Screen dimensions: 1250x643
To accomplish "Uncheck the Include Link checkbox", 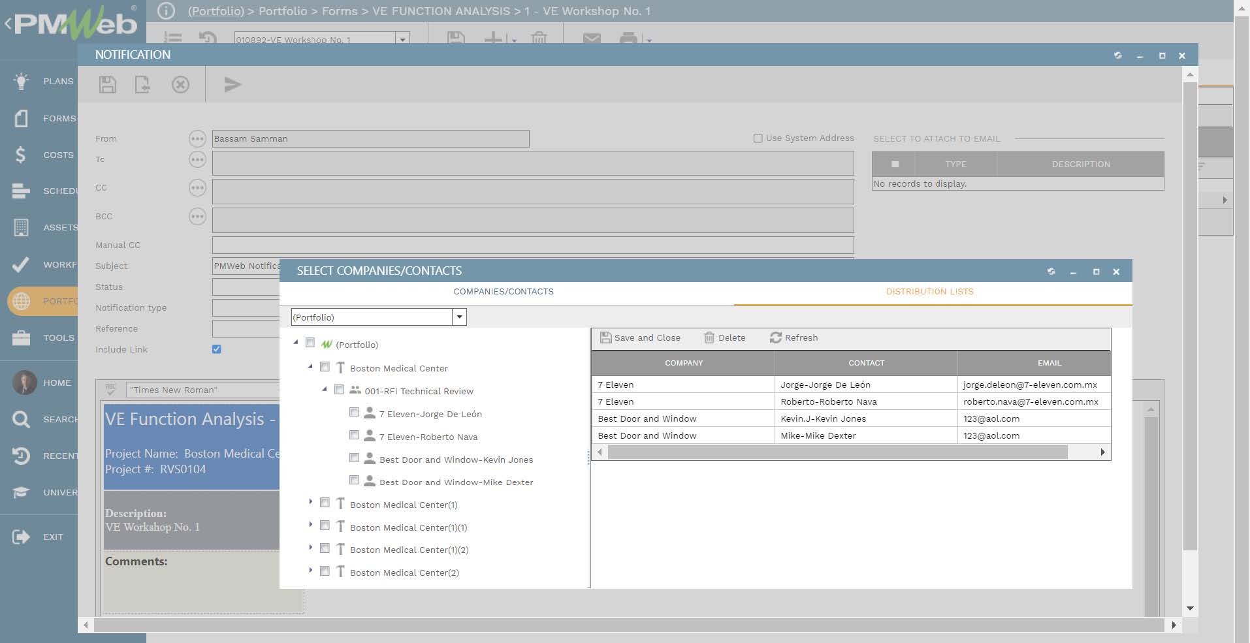I will click(217, 349).
